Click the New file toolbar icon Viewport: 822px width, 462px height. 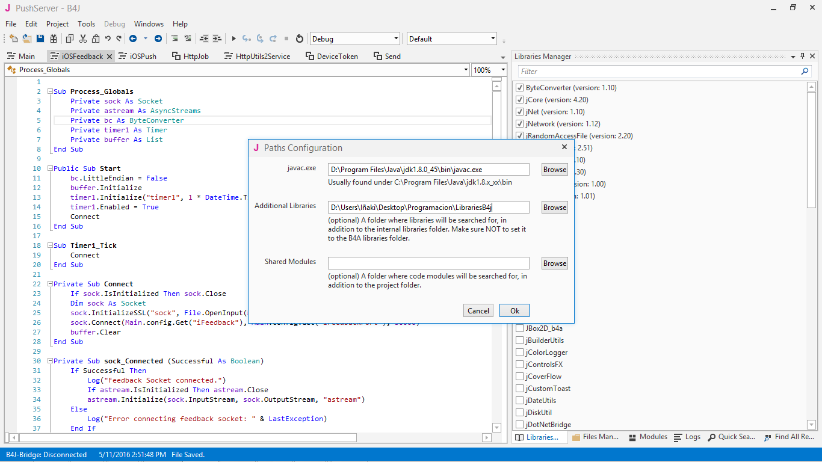point(13,38)
